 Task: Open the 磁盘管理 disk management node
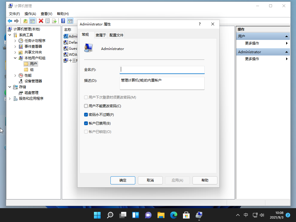click(x=31, y=92)
